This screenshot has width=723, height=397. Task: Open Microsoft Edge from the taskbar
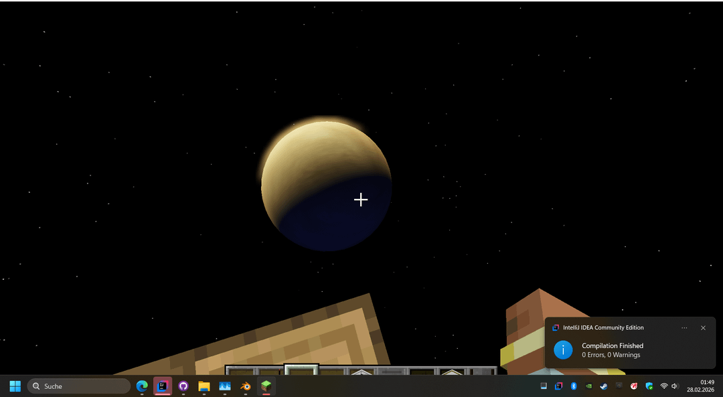click(x=142, y=386)
